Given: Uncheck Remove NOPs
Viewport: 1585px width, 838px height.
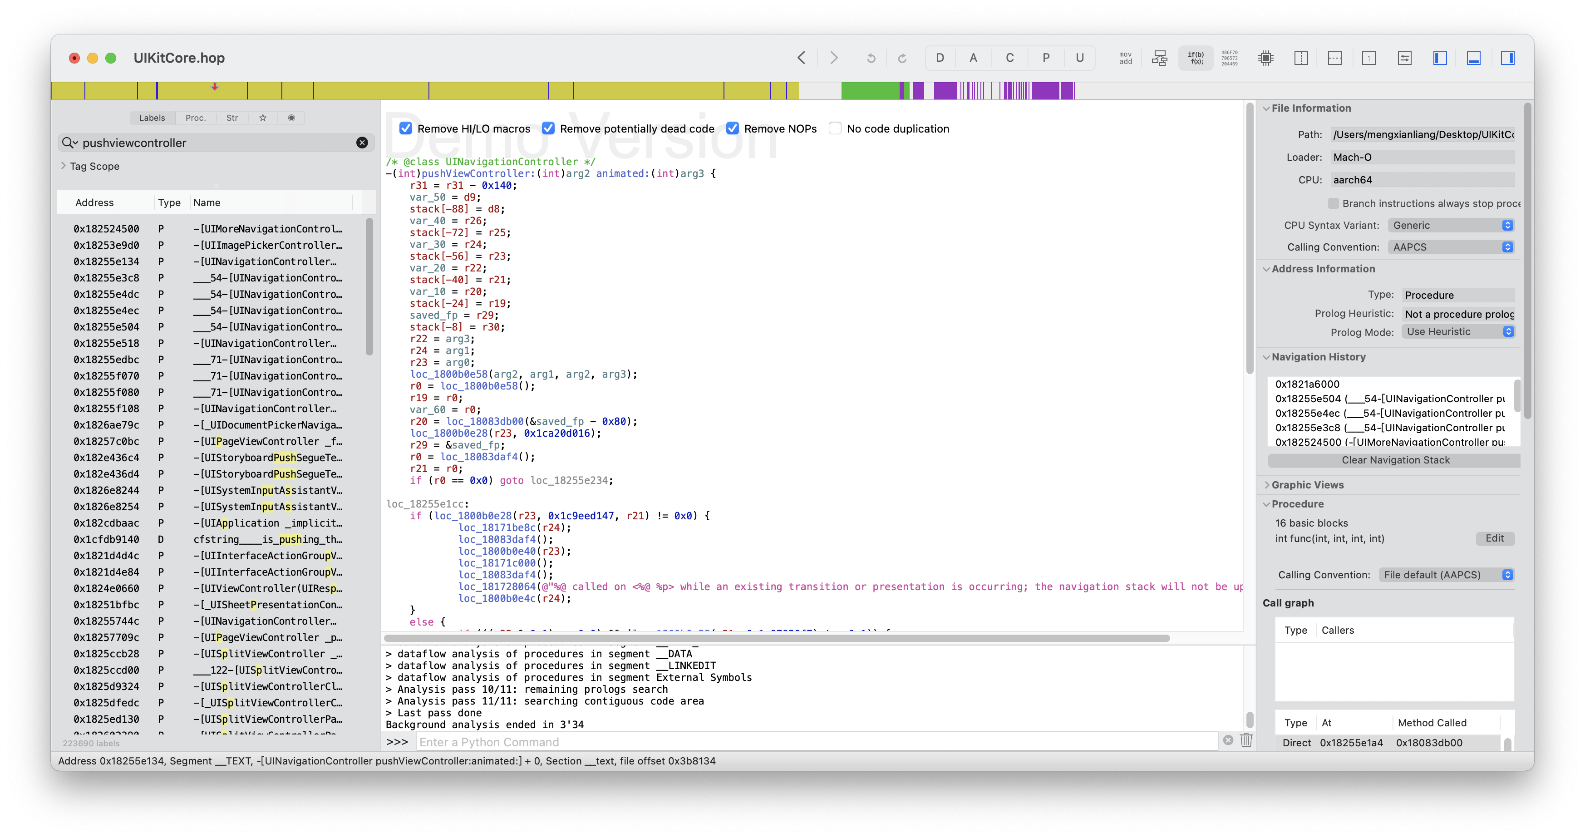Looking at the screenshot, I should click(732, 128).
